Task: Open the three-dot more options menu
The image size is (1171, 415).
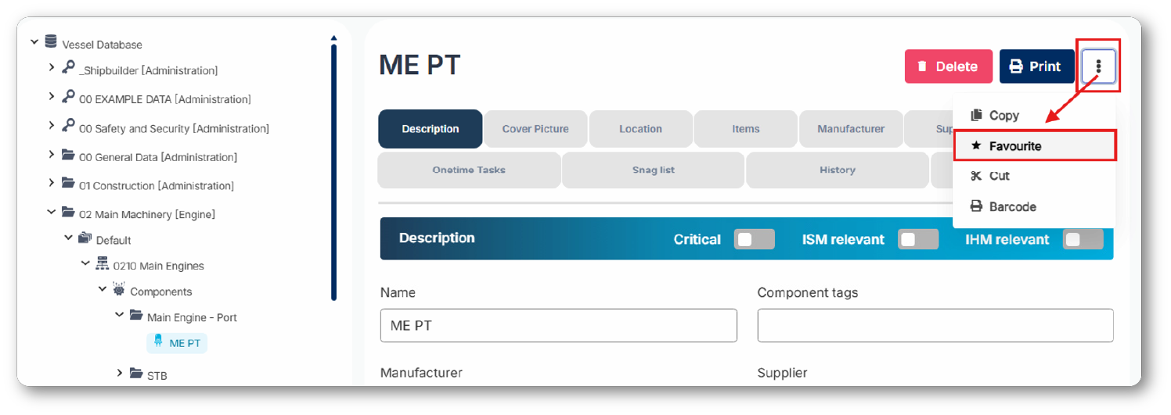Action: point(1098,66)
